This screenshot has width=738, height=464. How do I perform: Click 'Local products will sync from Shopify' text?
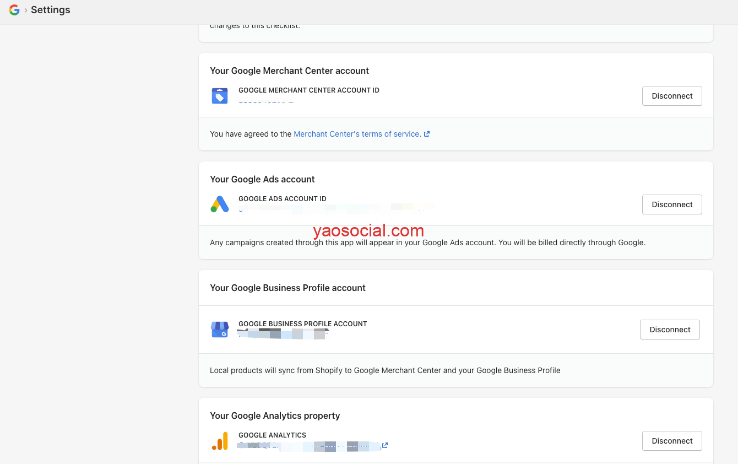pyautogui.click(x=385, y=370)
